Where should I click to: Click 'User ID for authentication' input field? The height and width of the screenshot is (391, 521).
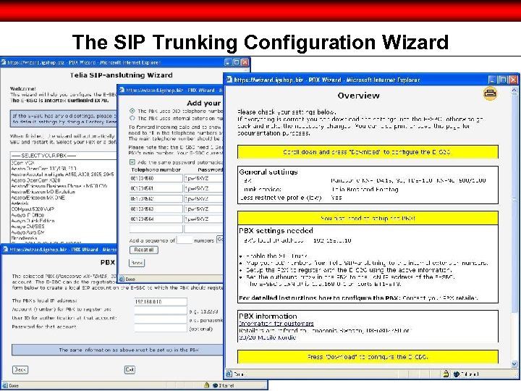tap(161, 319)
